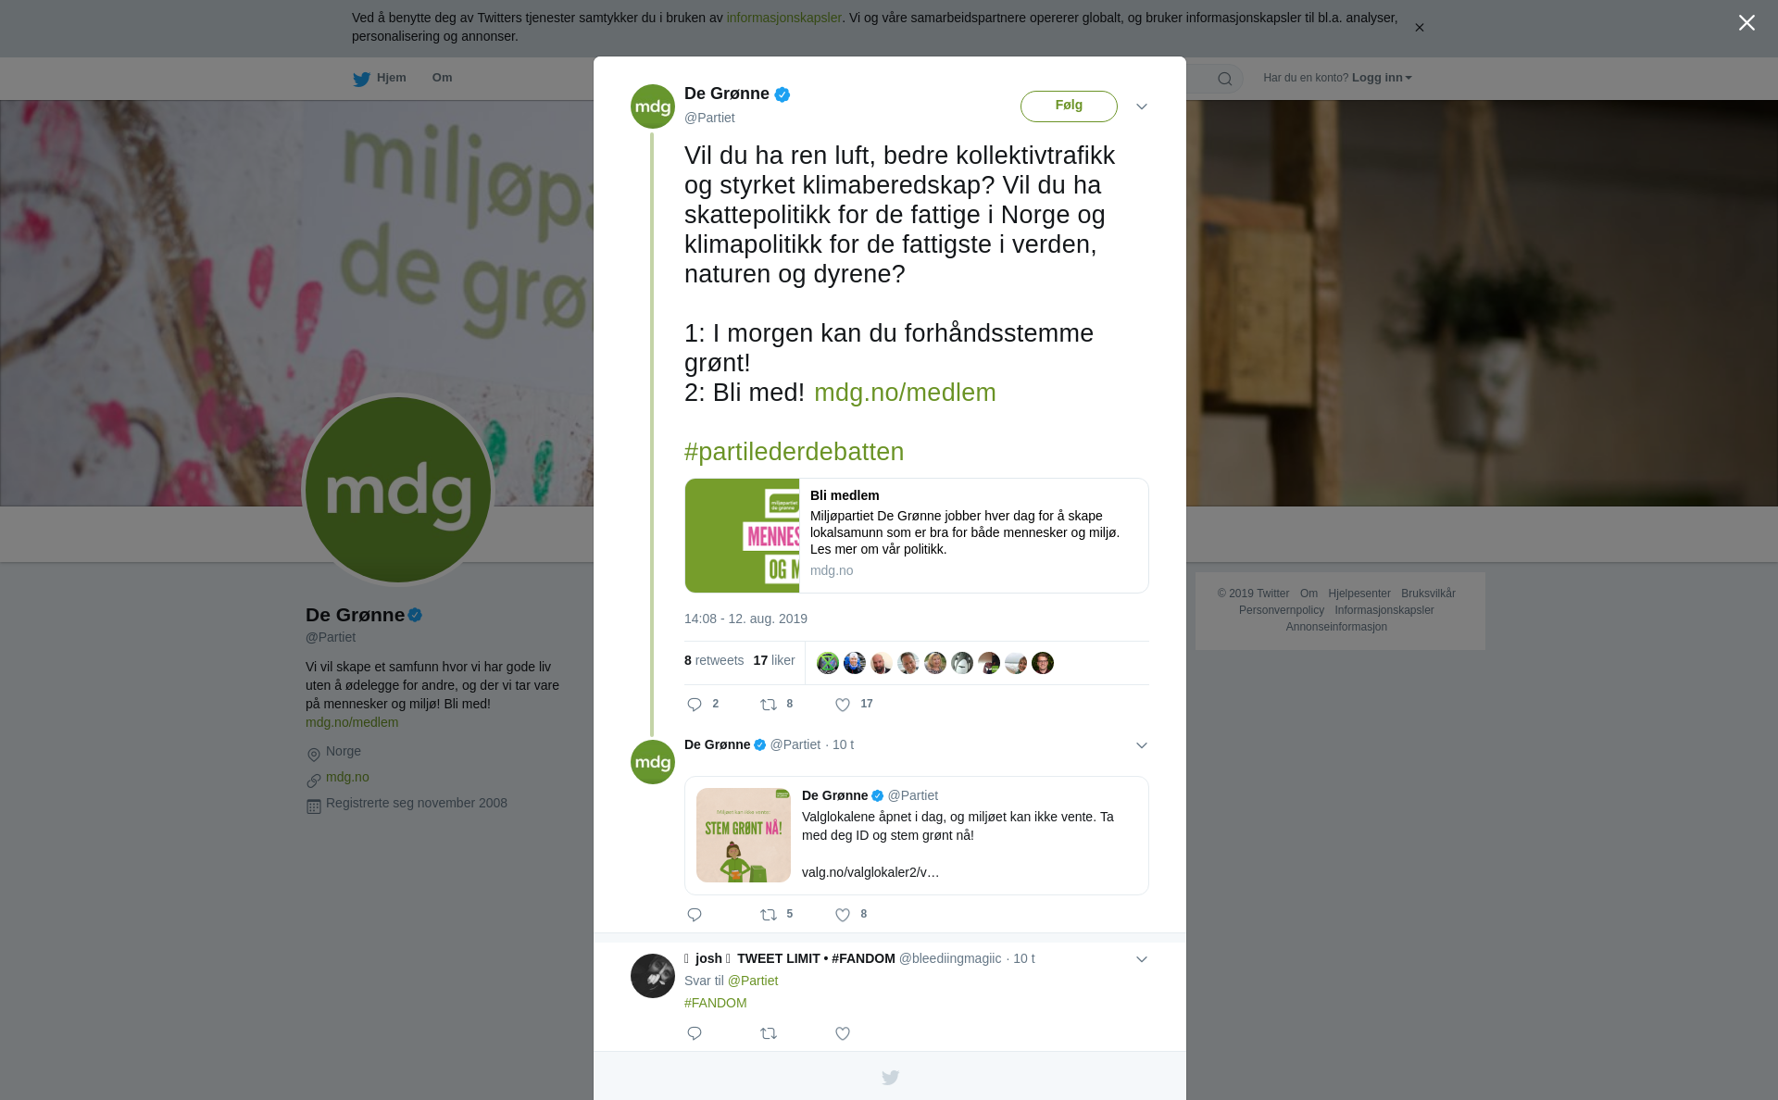Open the mdg.no/medlem link in tweet
This screenshot has width=1778, height=1100.
point(905,393)
